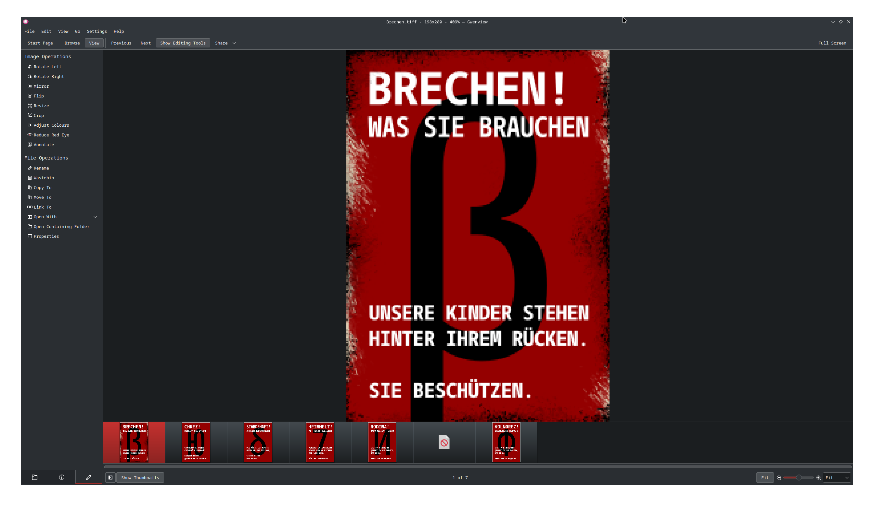Expand the Share dropdown arrow

234,43
